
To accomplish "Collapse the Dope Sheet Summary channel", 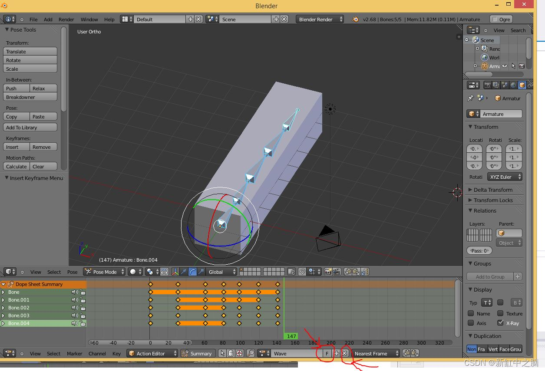I will pos(3,284).
